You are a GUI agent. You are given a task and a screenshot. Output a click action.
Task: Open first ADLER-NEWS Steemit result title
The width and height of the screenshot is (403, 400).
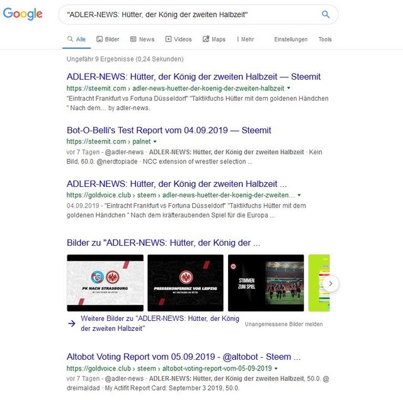click(x=193, y=77)
